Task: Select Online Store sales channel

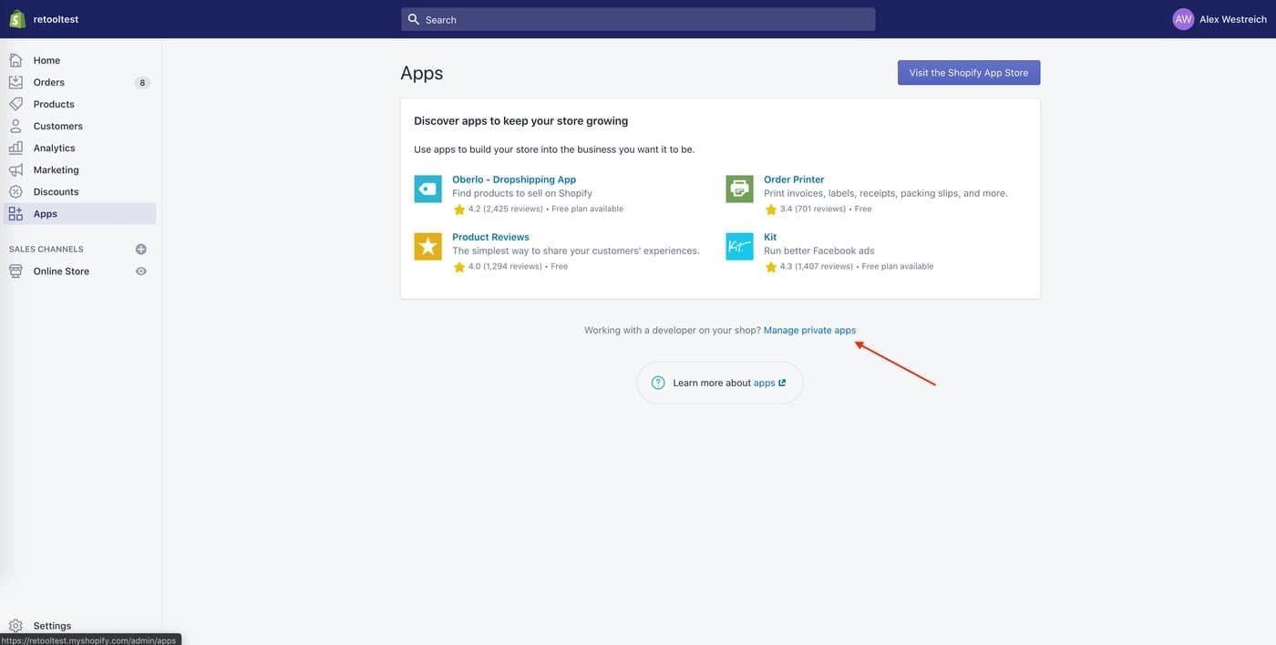Action: point(61,271)
